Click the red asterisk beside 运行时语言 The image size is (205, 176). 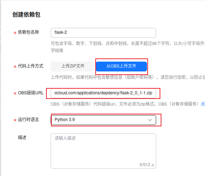15,120
